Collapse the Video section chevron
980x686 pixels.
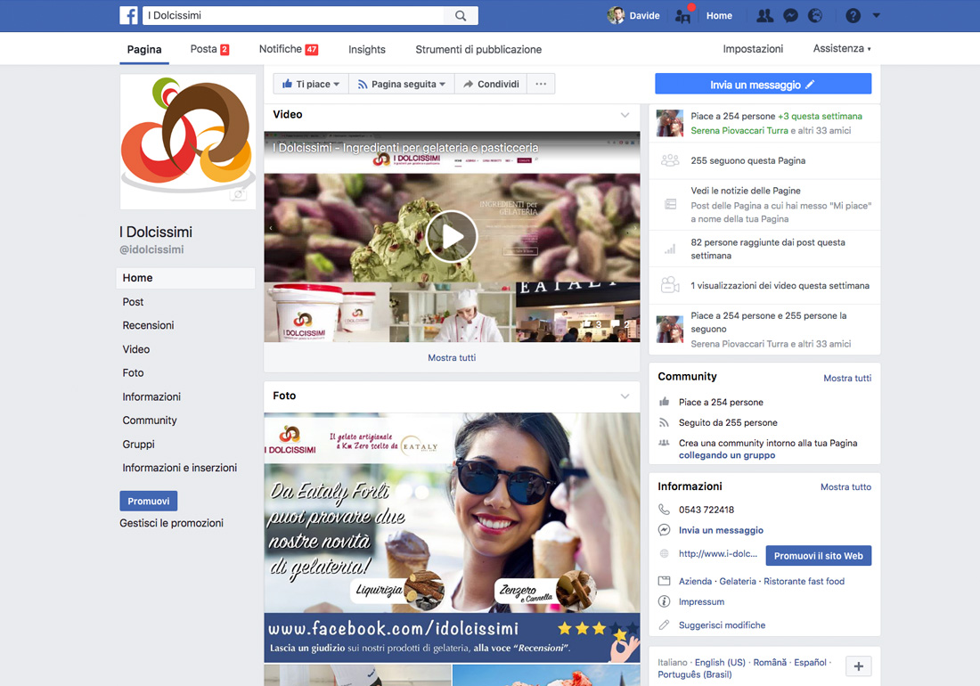(625, 115)
